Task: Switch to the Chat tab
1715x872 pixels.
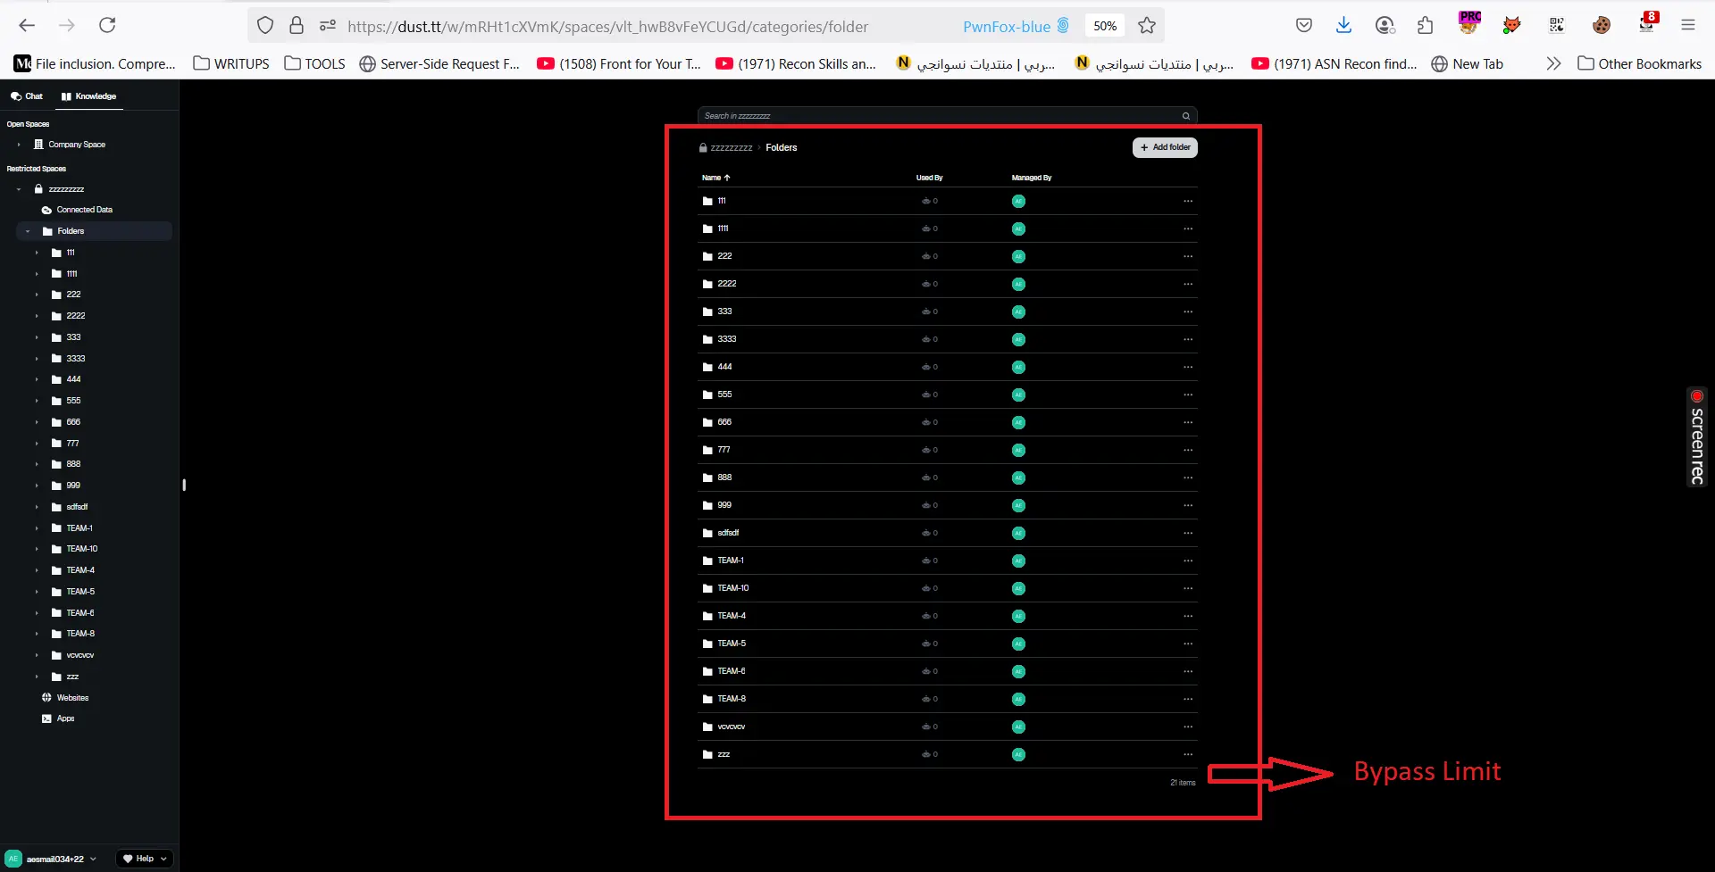Action: click(27, 96)
